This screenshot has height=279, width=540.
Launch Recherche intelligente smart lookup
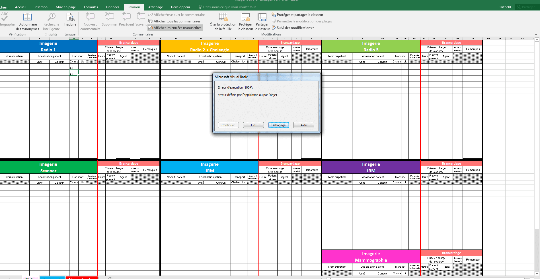(52, 22)
